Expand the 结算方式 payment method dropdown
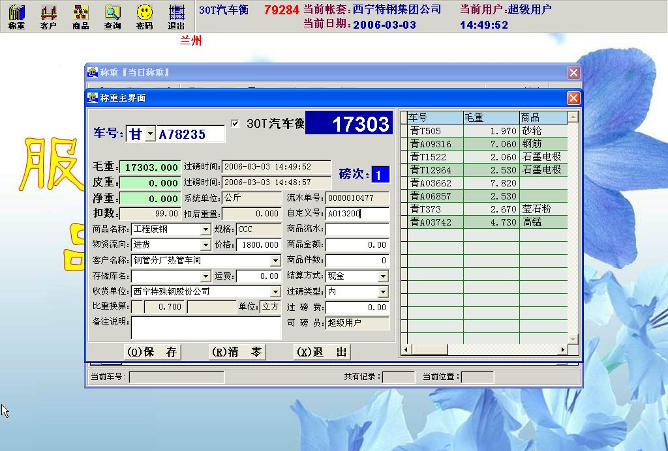Viewport: 668px width, 451px height. pos(383,276)
